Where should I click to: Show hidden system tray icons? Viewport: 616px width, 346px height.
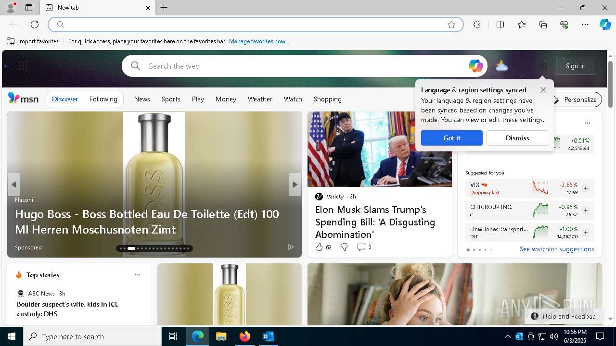click(507, 336)
